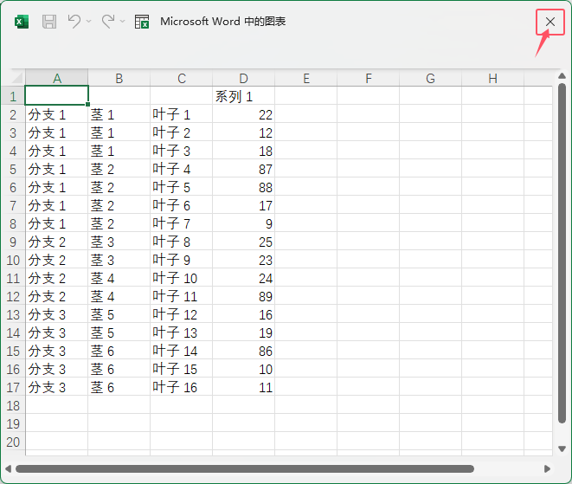Click the vertical scrollbar up arrow
Image resolution: width=572 pixels, height=484 pixels.
pos(562,76)
